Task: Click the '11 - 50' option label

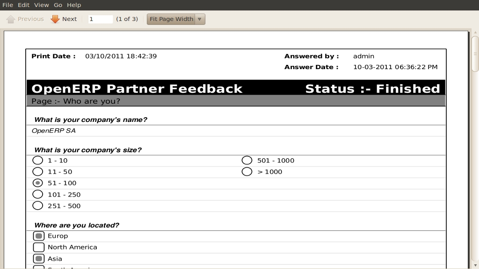Action: click(x=60, y=172)
